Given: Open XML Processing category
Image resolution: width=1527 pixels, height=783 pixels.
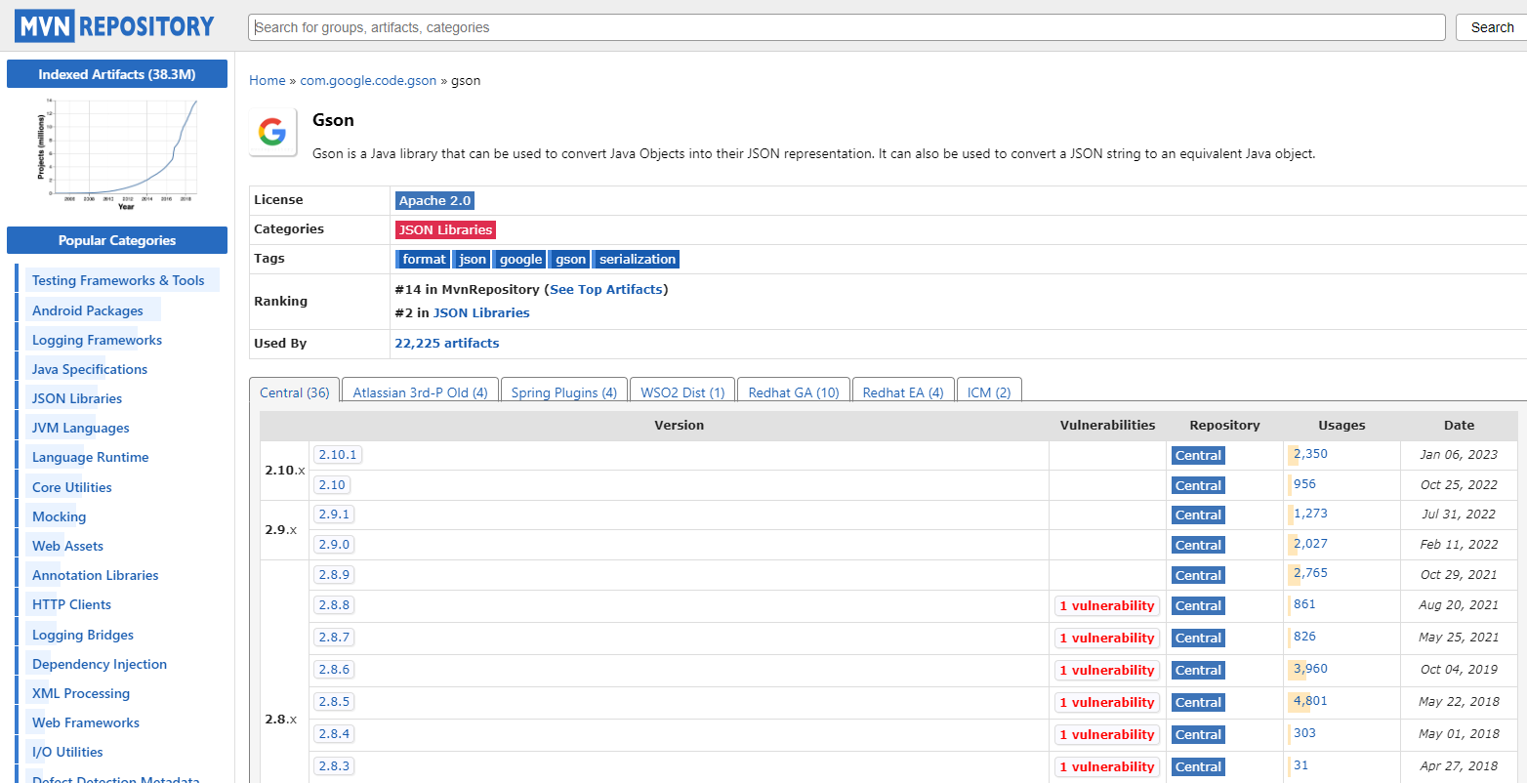Looking at the screenshot, I should pos(81,693).
